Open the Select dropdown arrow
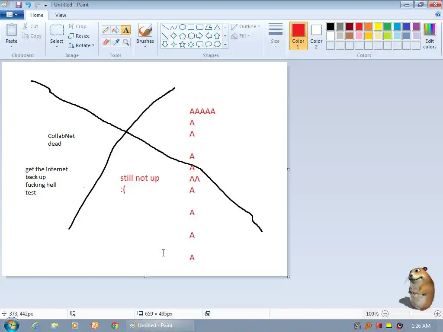This screenshot has height=332, width=443. pos(57,46)
